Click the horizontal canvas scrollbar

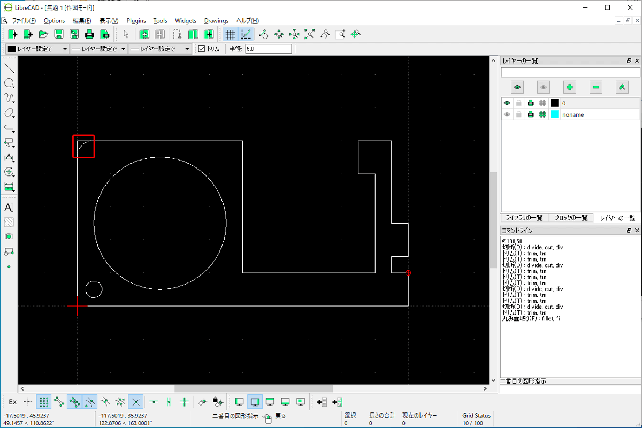pos(254,388)
